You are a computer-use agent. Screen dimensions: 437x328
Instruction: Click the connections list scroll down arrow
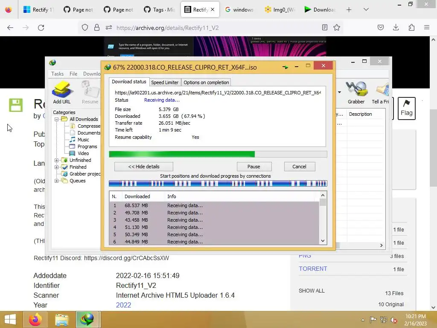coord(323,241)
